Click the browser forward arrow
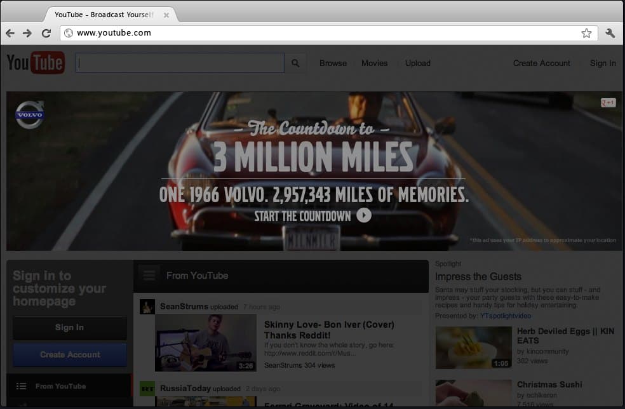This screenshot has height=409, width=625. 27,33
